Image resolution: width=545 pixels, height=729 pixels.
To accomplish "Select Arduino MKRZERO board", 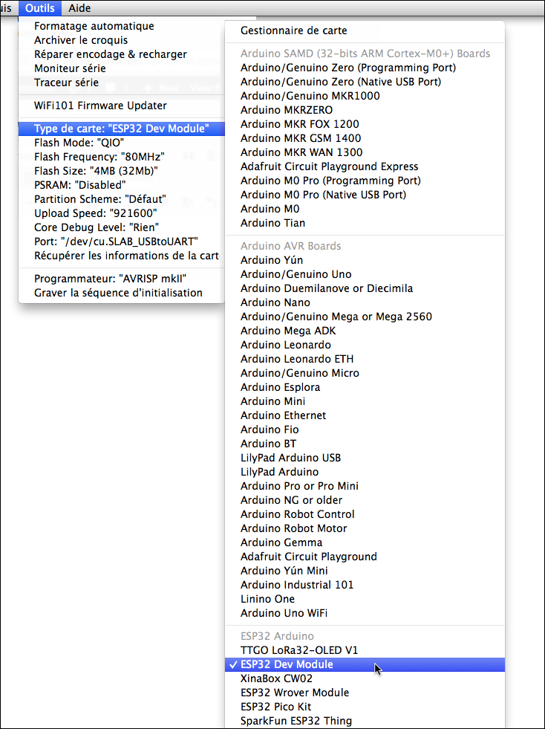I will (365, 110).
